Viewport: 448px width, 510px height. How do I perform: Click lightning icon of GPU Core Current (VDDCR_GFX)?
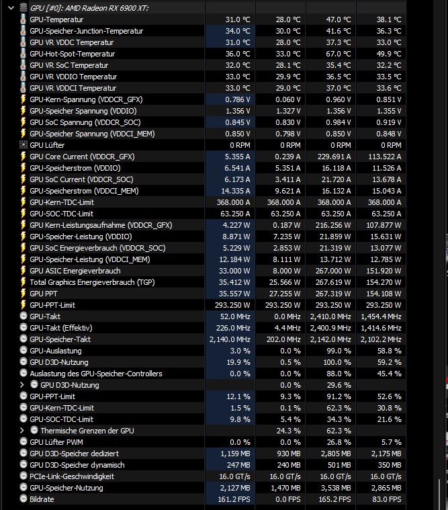23,157
